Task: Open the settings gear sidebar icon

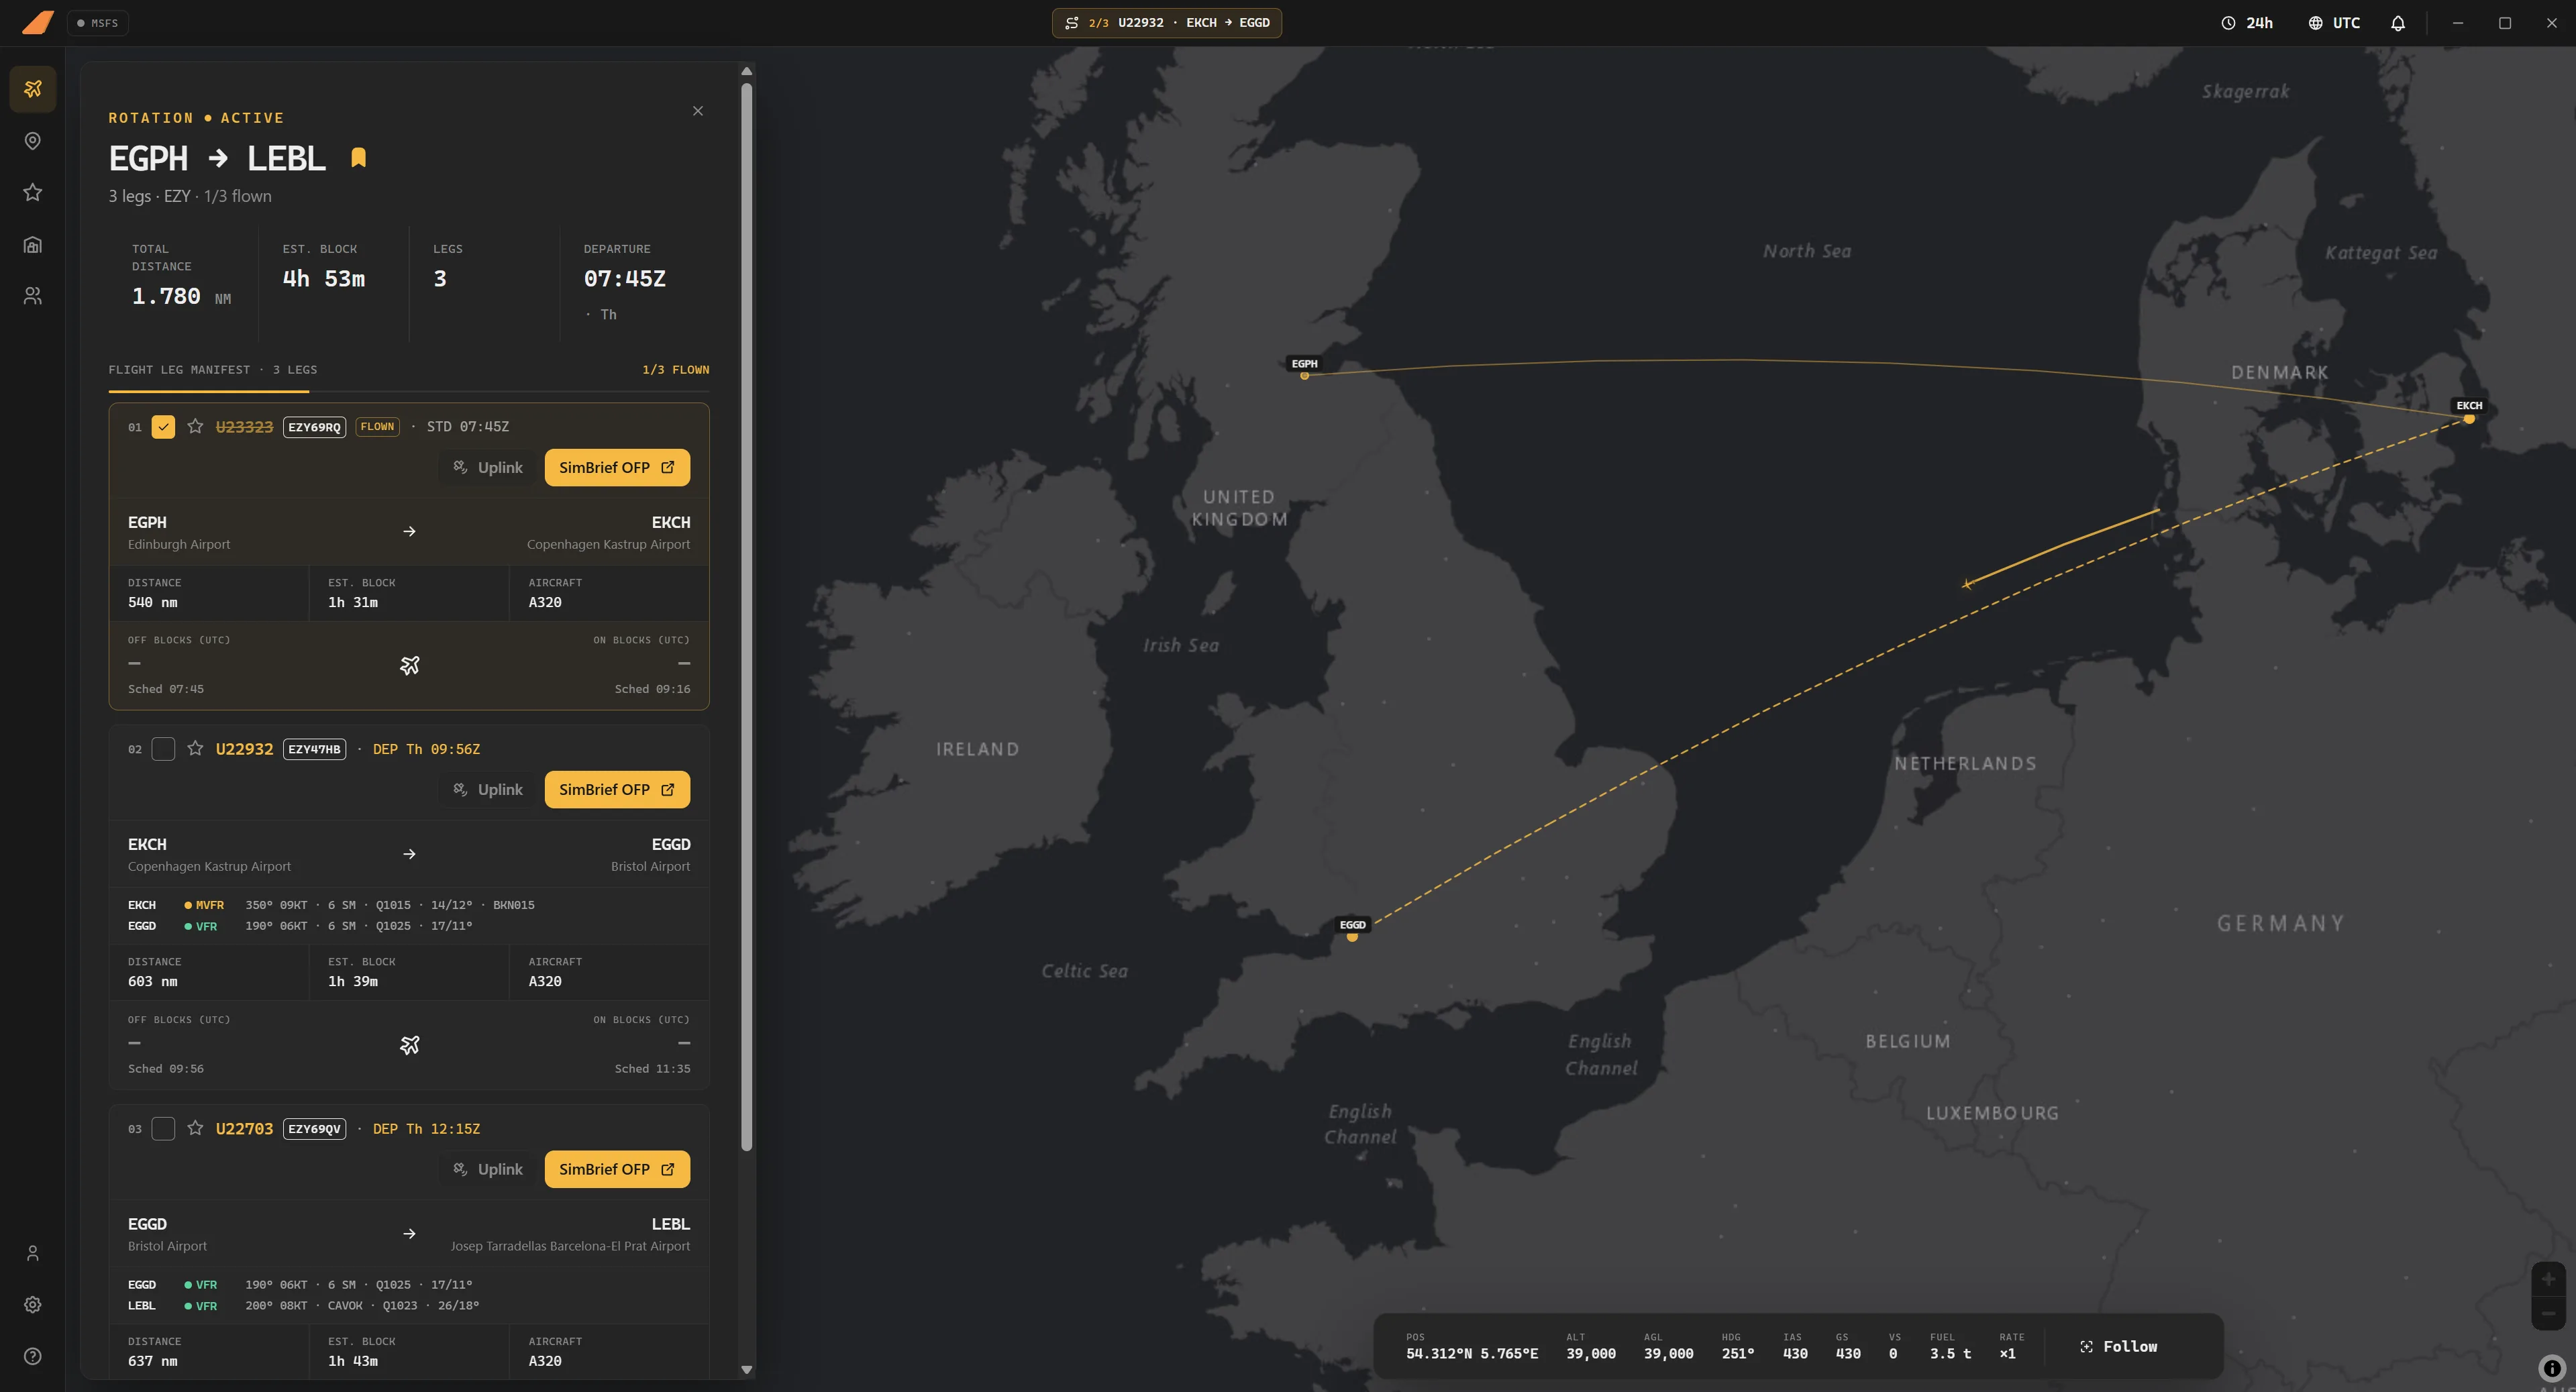Action: (33, 1305)
